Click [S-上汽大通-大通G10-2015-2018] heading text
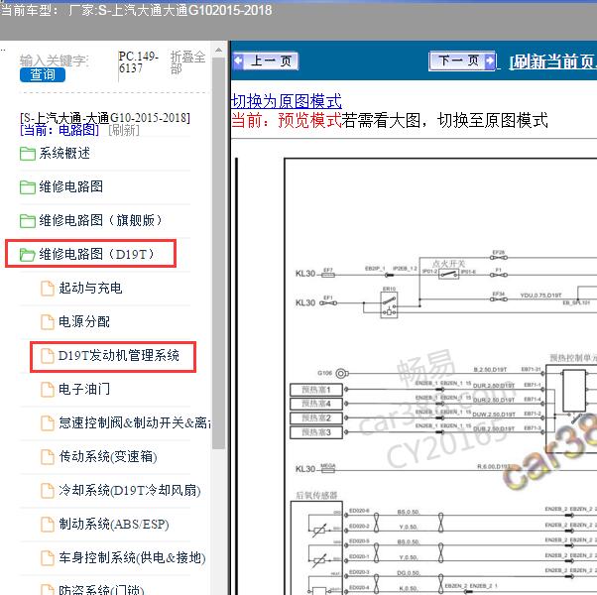 coord(105,118)
